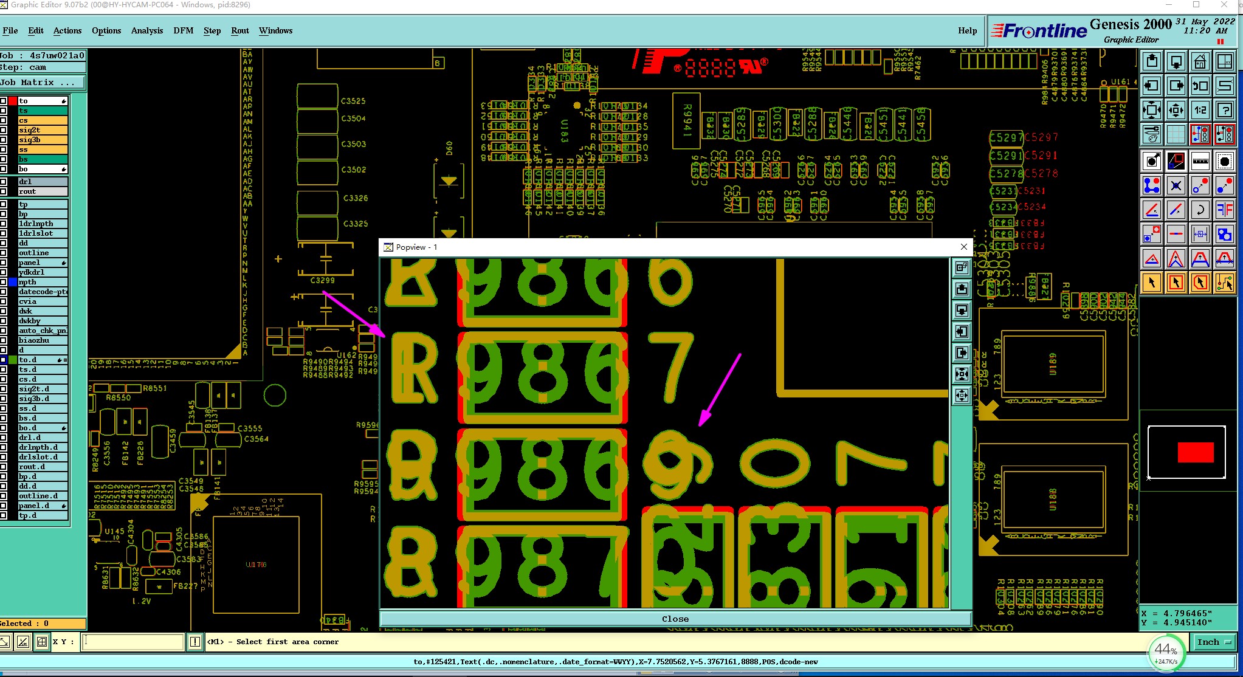Open the Job Matrix ... selector

coord(42,82)
